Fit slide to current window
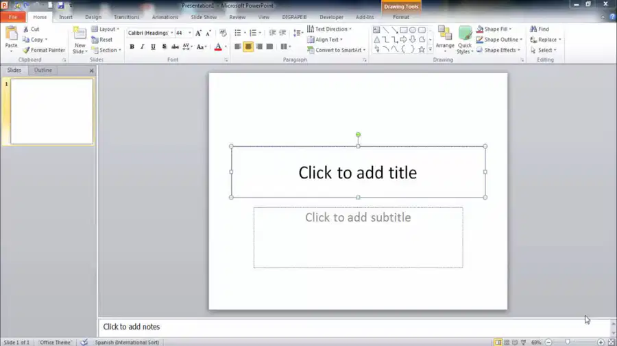The height and width of the screenshot is (346, 617). [612, 343]
